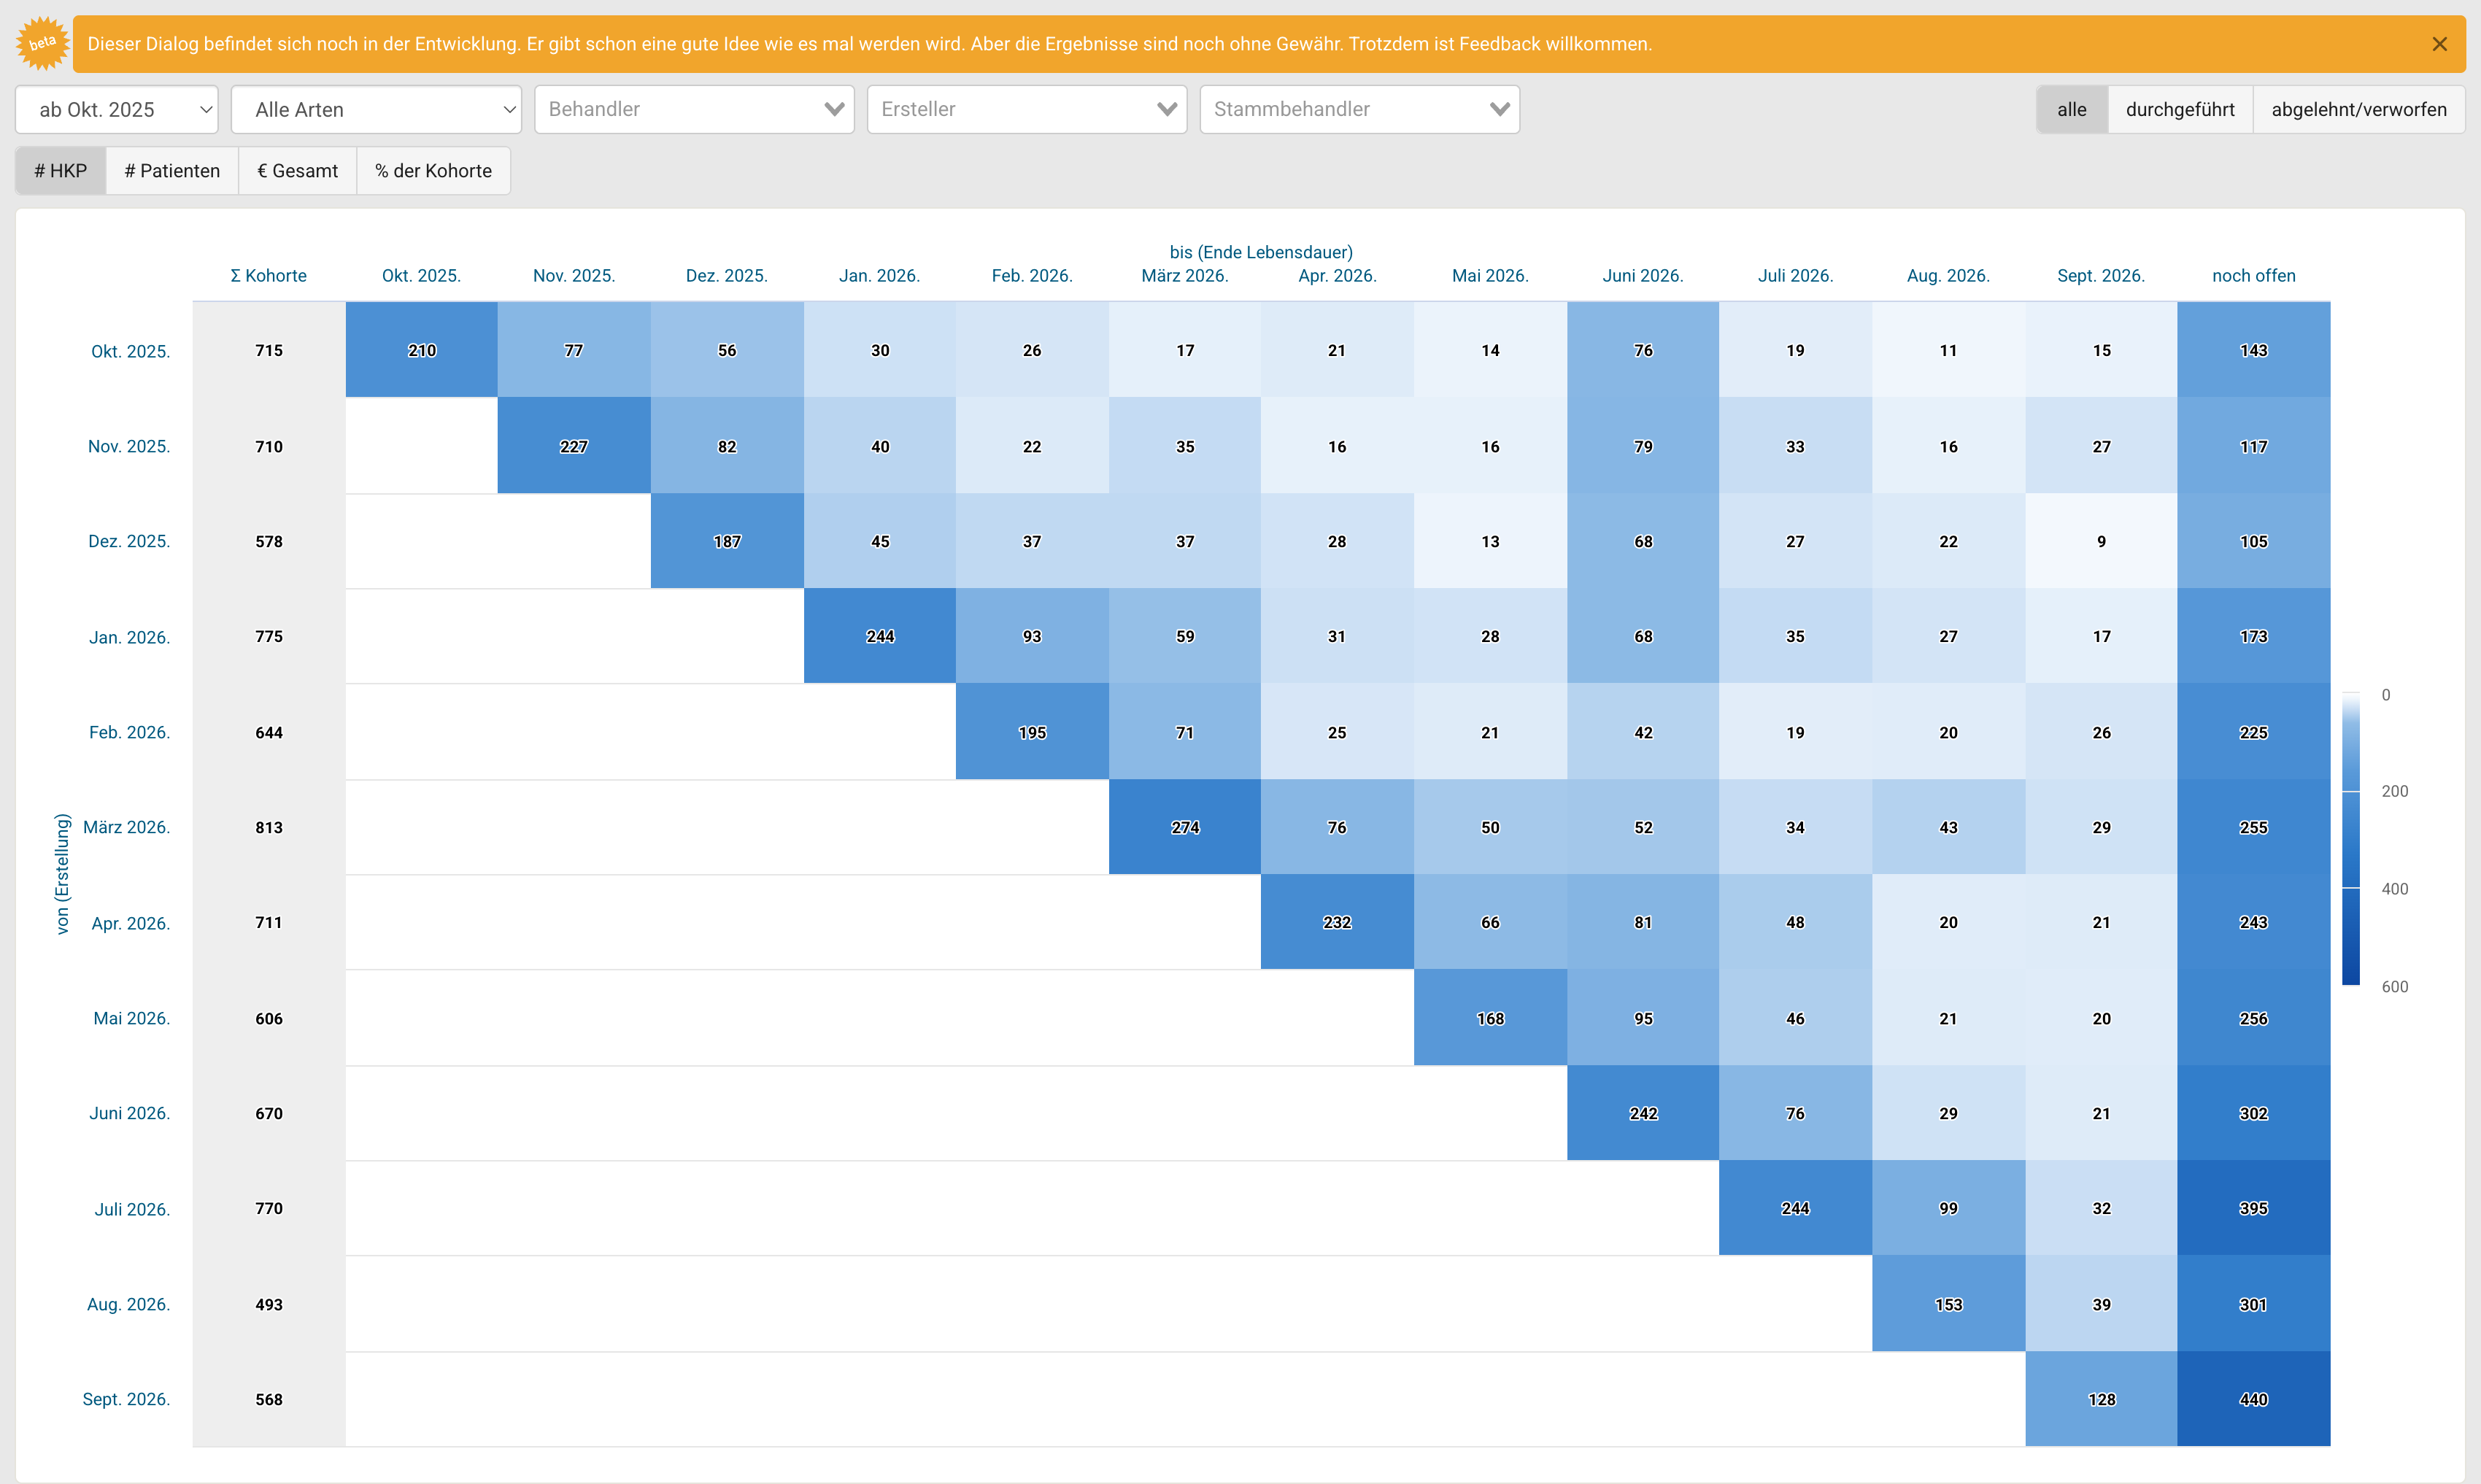This screenshot has height=1484, width=2481.
Task: Click the 'Okt. 2025.' column header
Action: (x=421, y=276)
